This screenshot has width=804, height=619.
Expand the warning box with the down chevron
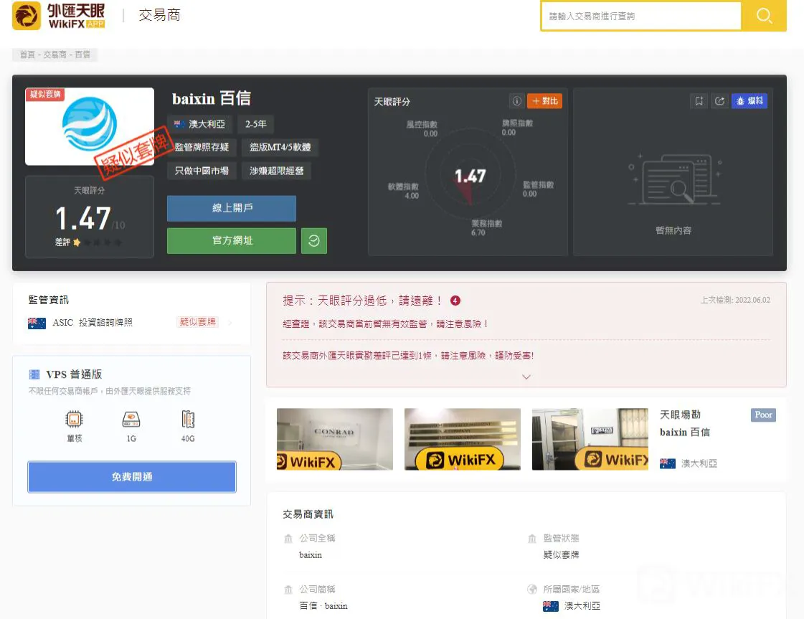point(526,377)
